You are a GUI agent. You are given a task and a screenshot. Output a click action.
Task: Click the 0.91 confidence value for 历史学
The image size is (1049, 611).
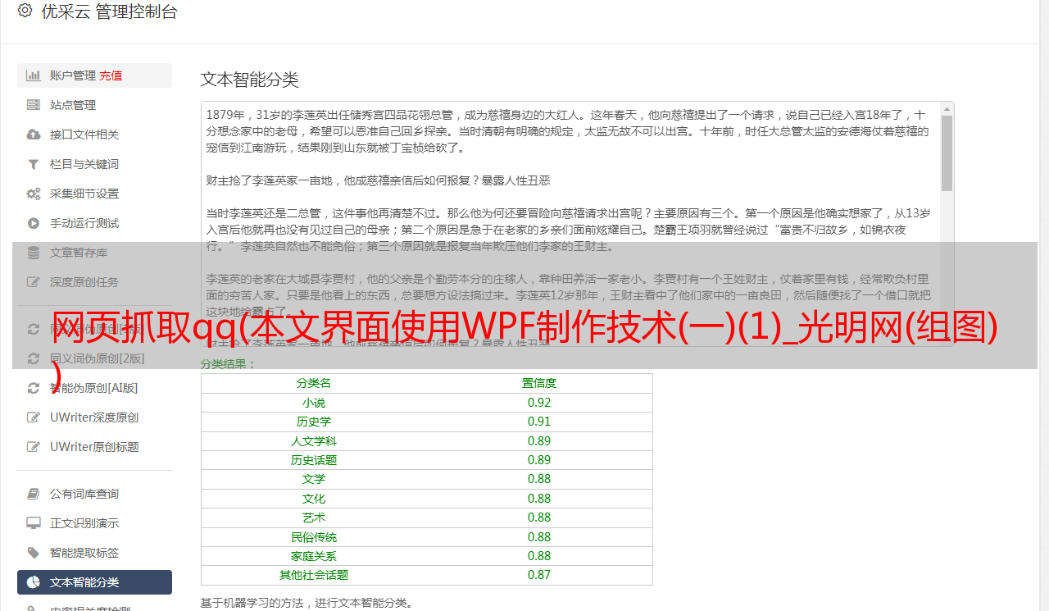[x=539, y=422]
